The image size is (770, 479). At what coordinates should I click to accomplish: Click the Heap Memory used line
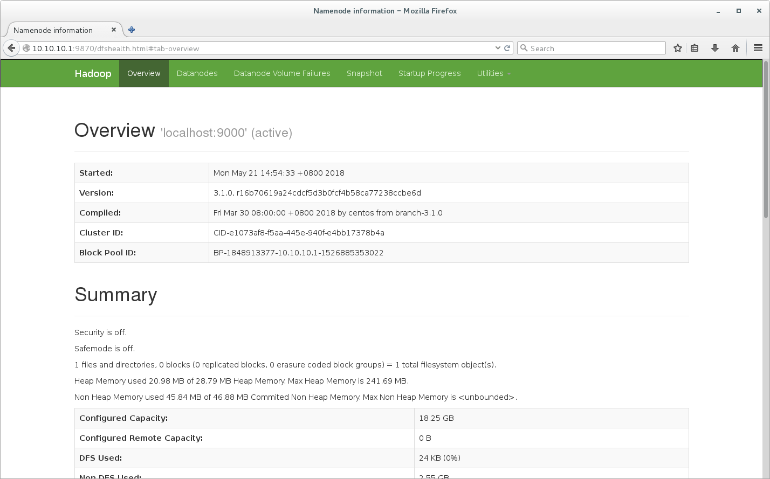click(x=242, y=381)
